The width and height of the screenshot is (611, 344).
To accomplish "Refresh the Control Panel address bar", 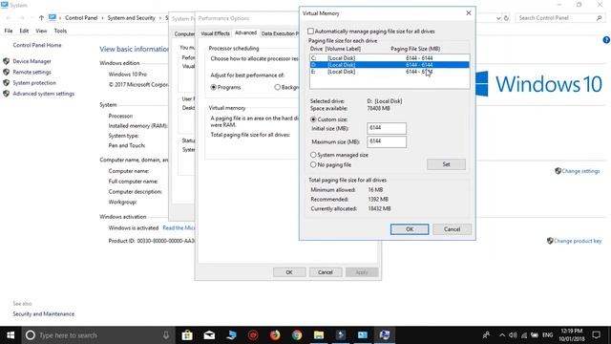I will [506, 18].
